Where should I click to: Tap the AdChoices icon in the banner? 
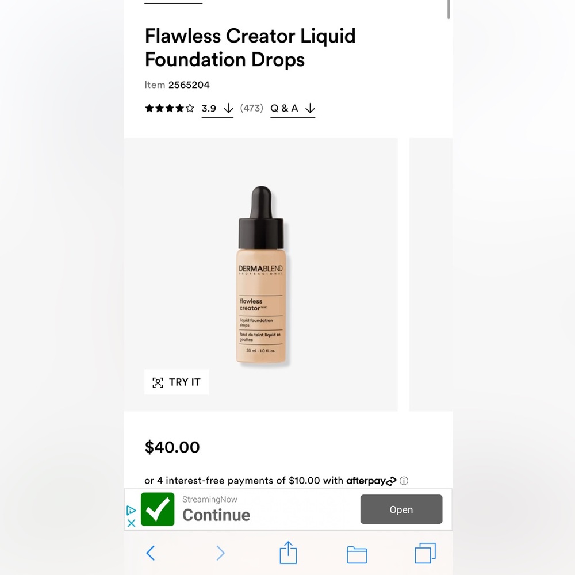click(131, 511)
